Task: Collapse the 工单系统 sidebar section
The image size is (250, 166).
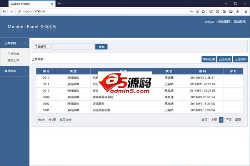Action: coord(15,43)
